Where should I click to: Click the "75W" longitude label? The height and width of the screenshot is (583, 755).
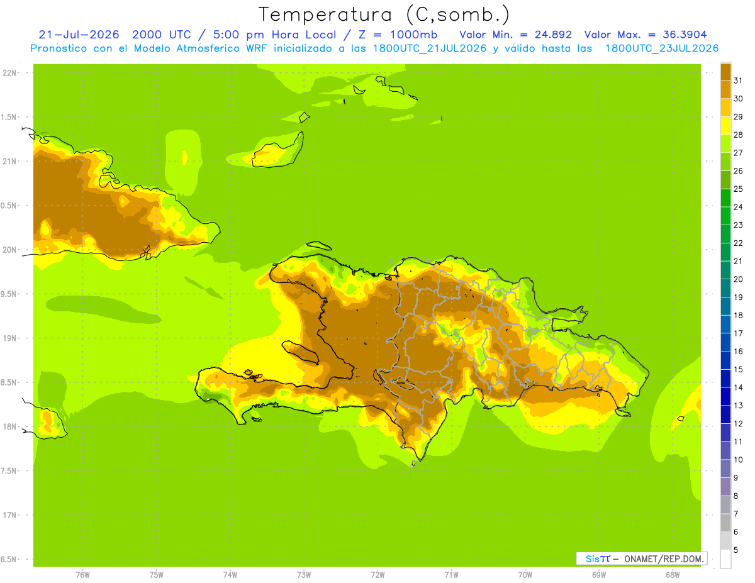[x=156, y=575]
